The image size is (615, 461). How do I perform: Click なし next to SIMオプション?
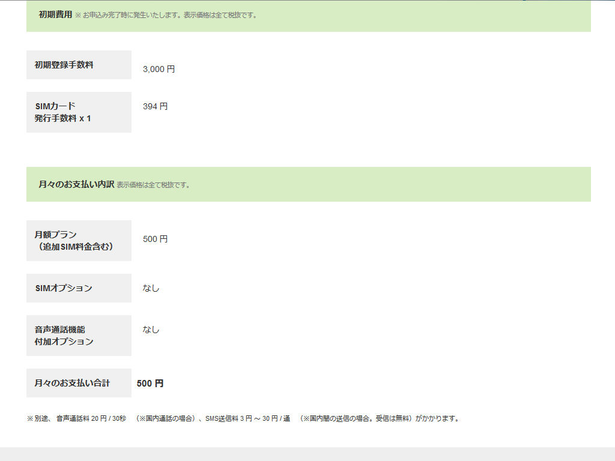click(x=151, y=288)
